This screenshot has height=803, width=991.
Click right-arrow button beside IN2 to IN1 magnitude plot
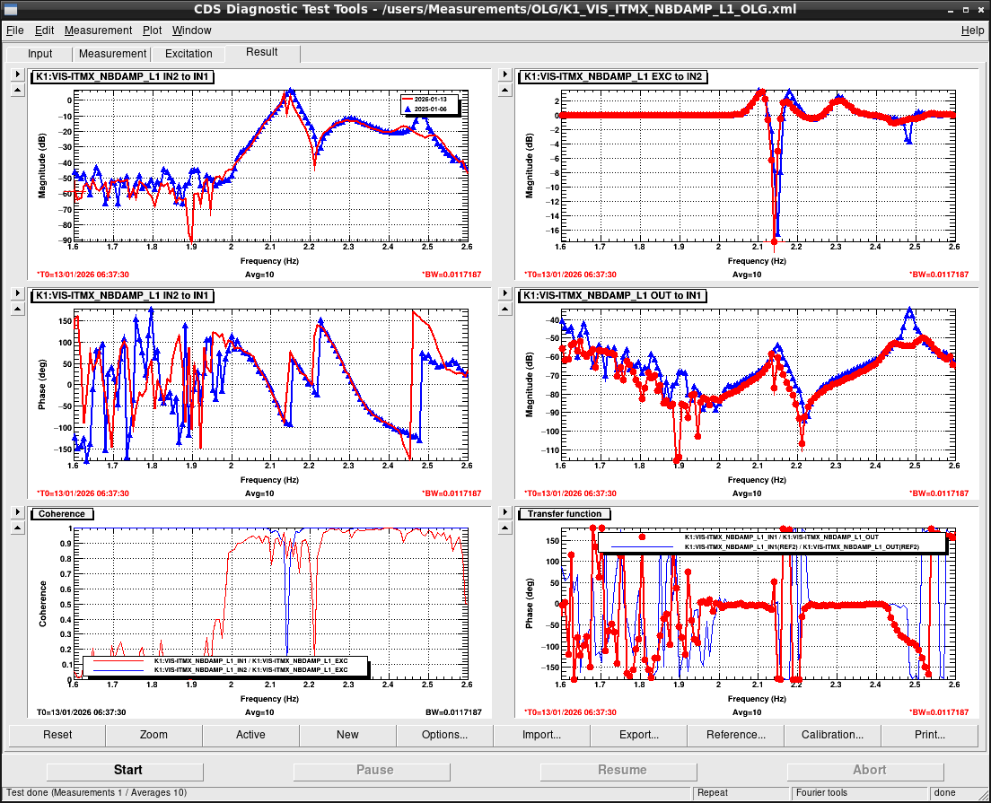(17, 75)
